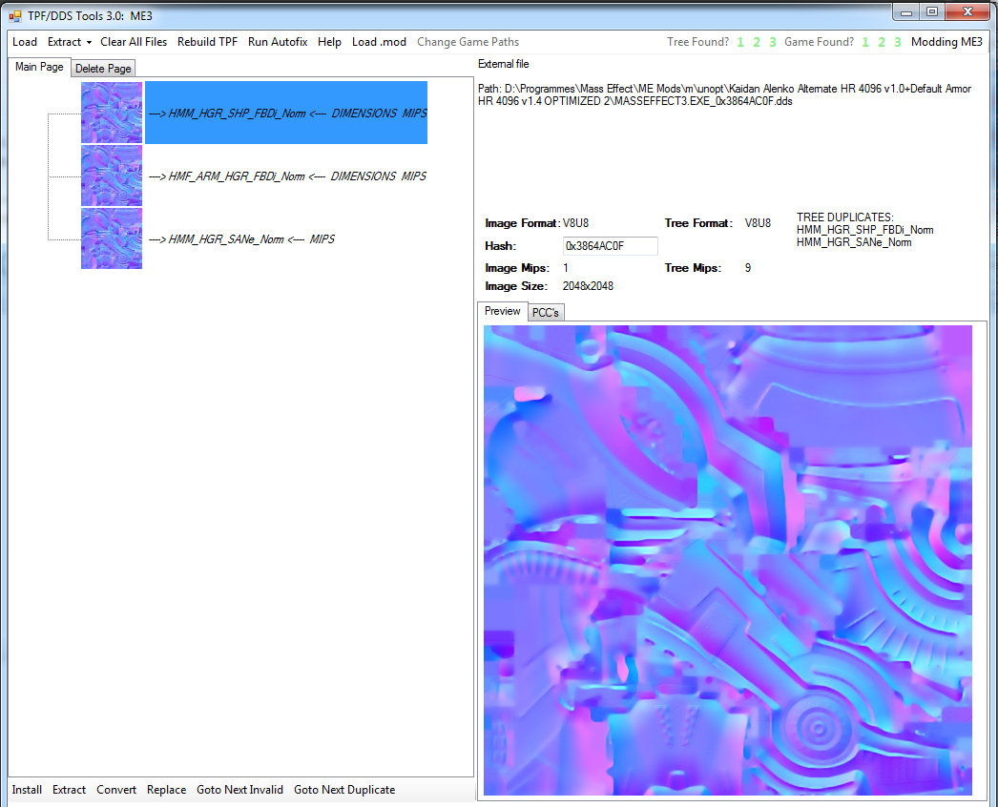The image size is (998, 807).
Task: Click Goto Next Invalid
Action: (x=239, y=790)
